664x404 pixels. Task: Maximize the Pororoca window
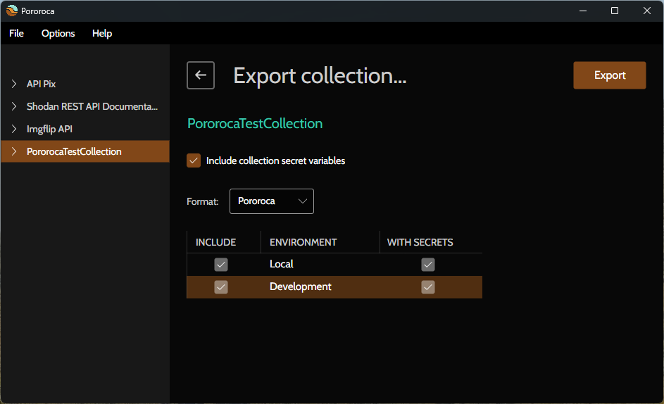(615, 11)
